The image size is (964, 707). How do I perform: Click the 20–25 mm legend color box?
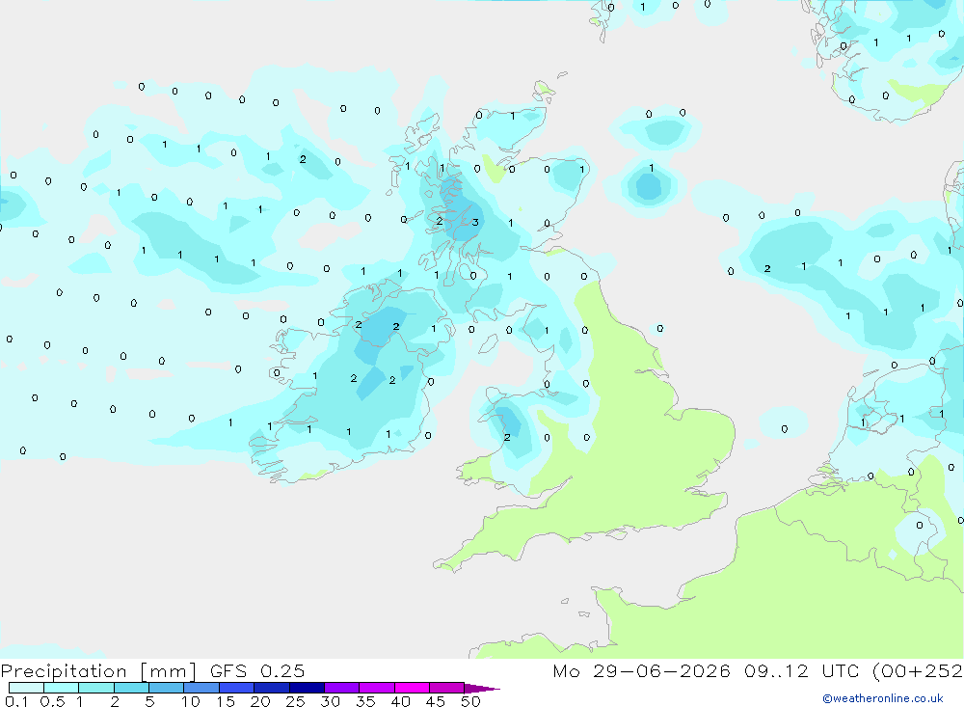tap(271, 688)
